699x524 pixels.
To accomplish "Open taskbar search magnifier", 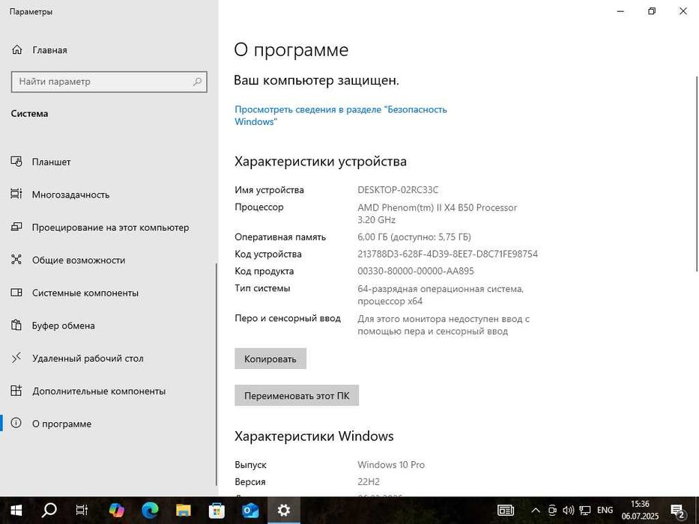I will pos(49,511).
